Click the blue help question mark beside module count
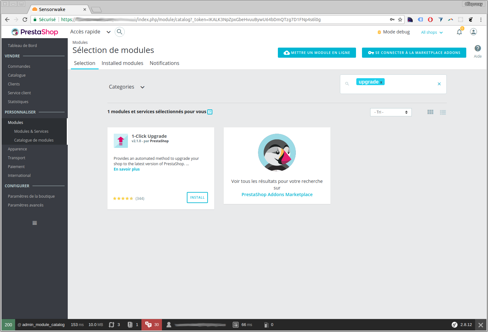This screenshot has height=332, width=488. pos(210,112)
